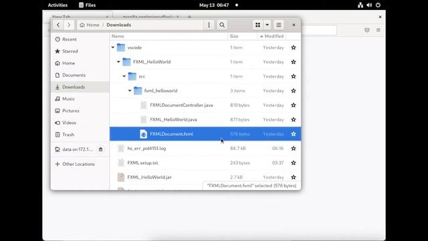
Task: Open Other Locations in the sidebar
Action: click(x=80, y=164)
